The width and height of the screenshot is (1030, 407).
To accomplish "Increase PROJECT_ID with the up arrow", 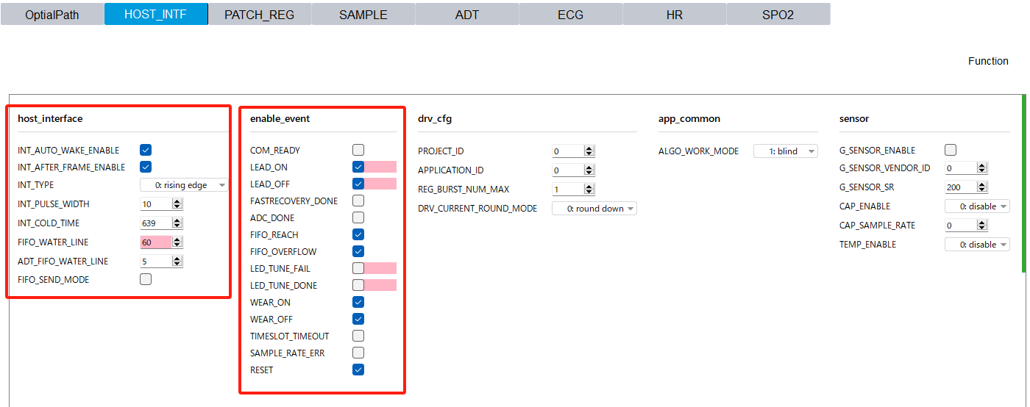I will point(589,148).
